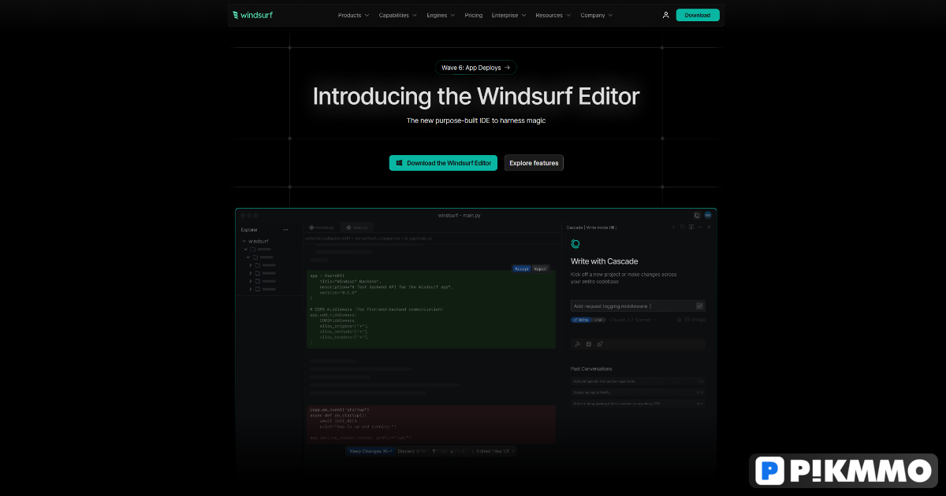This screenshot has width=946, height=496.
Task: Open the Claude 3.7 Sonnet model selector
Action: tap(633, 320)
